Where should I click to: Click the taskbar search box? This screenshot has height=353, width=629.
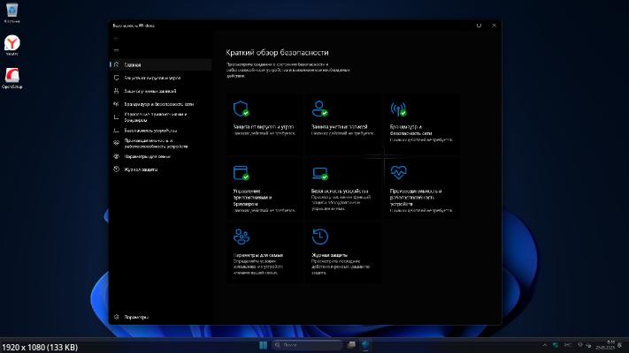(x=308, y=345)
